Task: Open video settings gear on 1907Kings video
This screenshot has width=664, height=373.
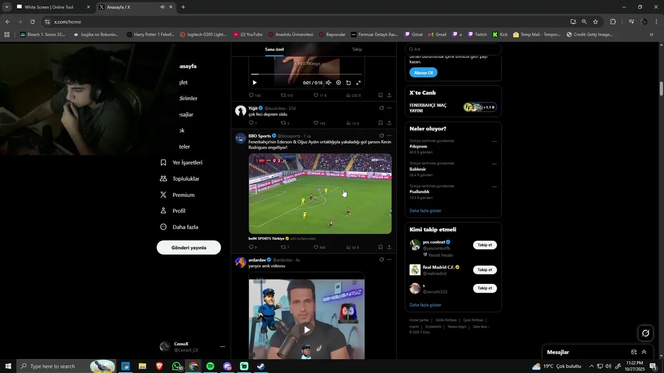Action: click(x=338, y=83)
